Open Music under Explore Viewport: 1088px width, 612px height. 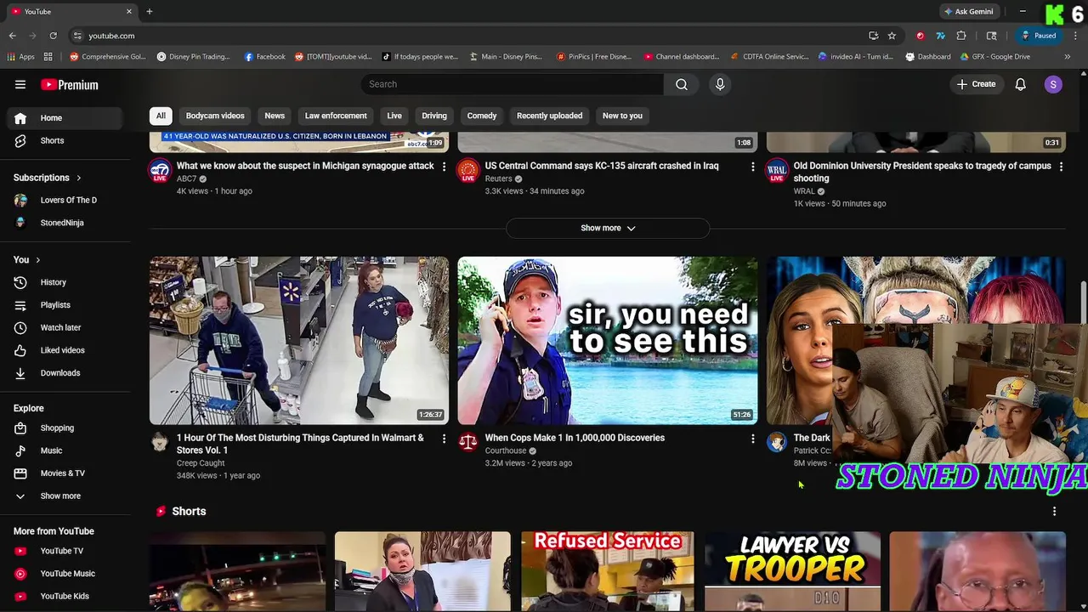[65, 450]
